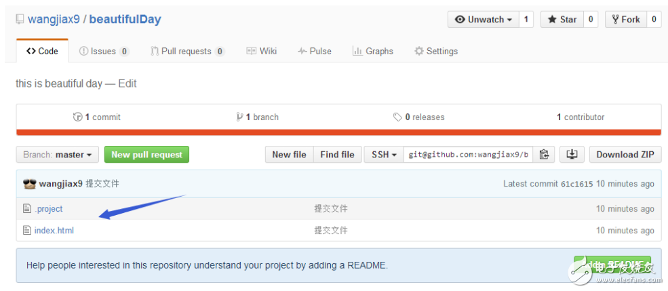Copy clone URL to clipboard icon
Image resolution: width=668 pixels, height=291 pixels.
click(x=543, y=155)
